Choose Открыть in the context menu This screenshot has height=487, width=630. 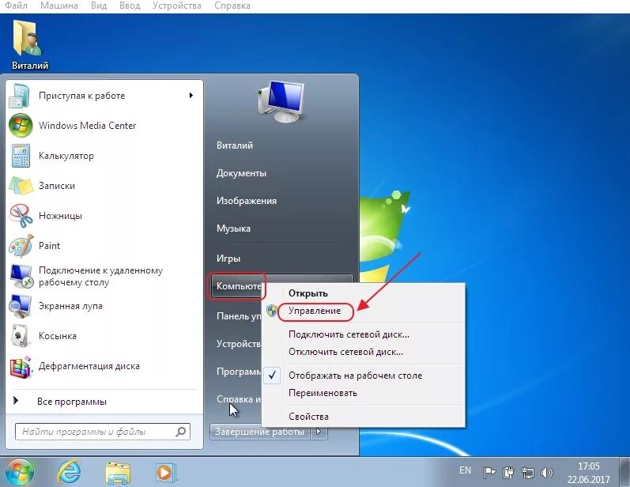point(308,293)
